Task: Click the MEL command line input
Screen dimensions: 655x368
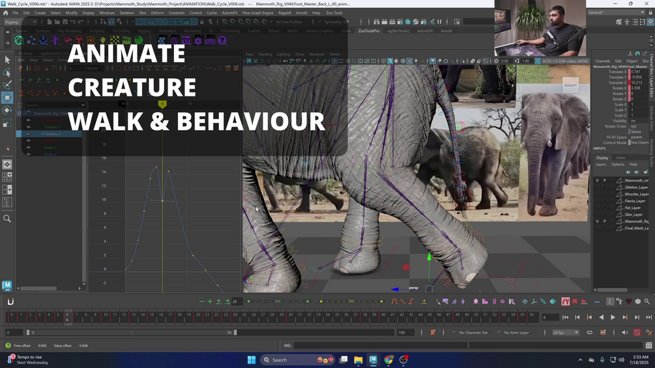Action: pyautogui.click(x=381, y=345)
